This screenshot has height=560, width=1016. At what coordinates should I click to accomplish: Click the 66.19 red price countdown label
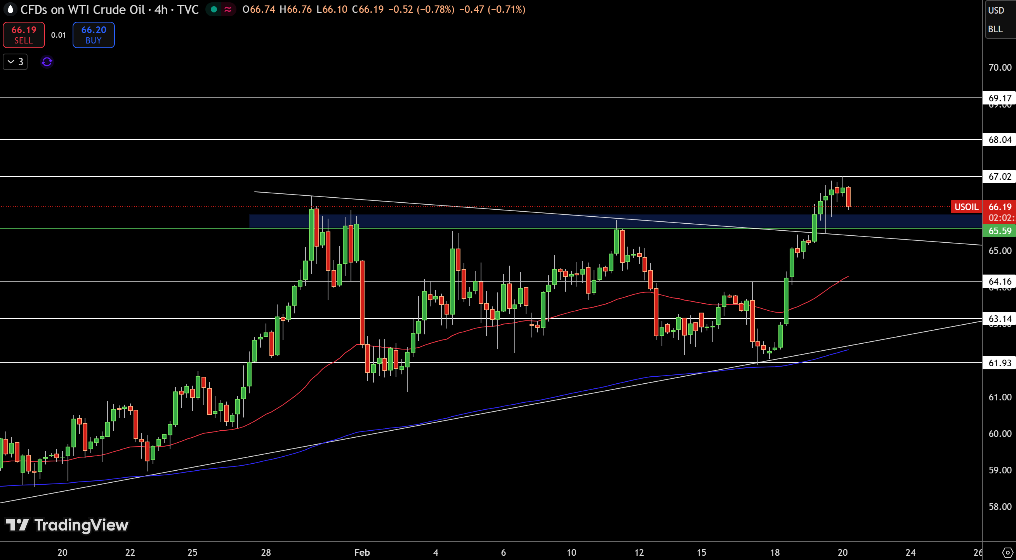click(x=999, y=212)
